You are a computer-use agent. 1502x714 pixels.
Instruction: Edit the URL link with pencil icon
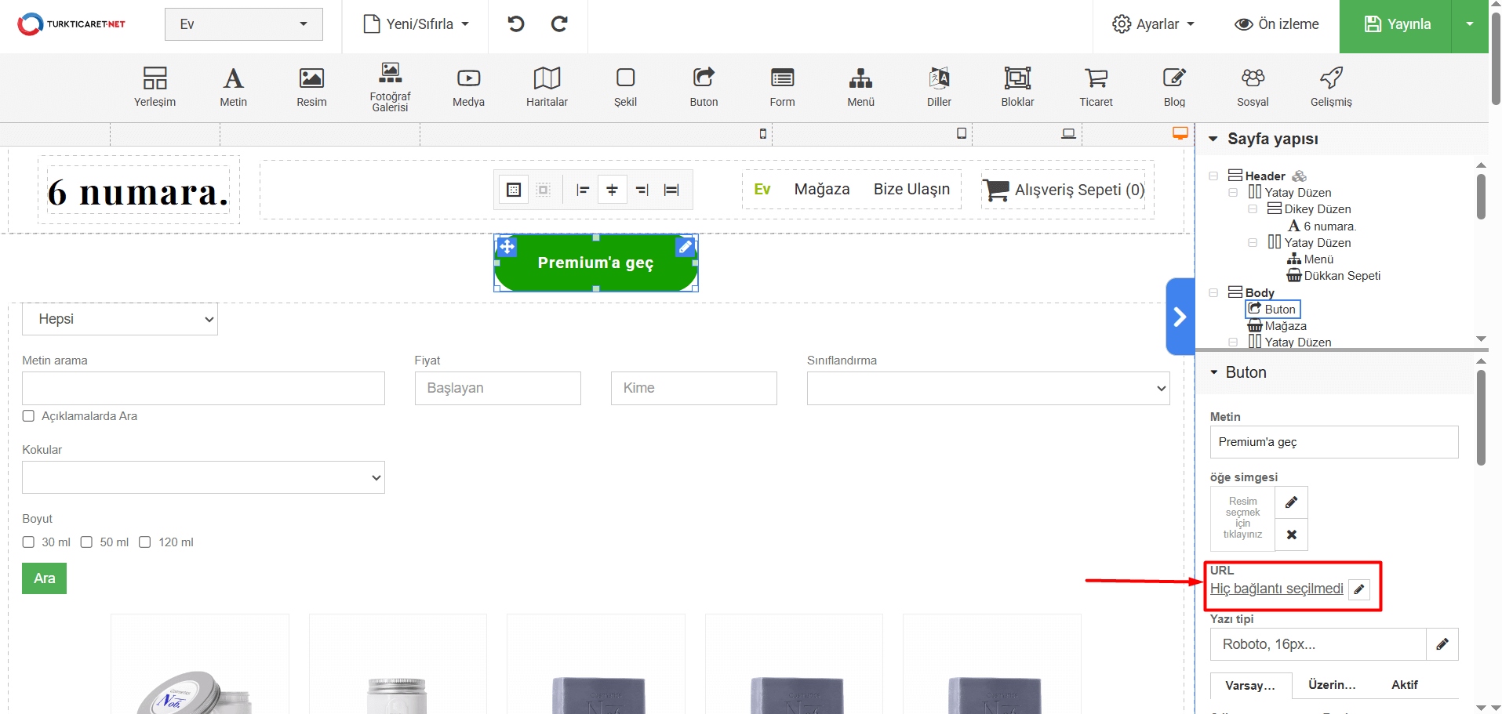click(x=1359, y=589)
